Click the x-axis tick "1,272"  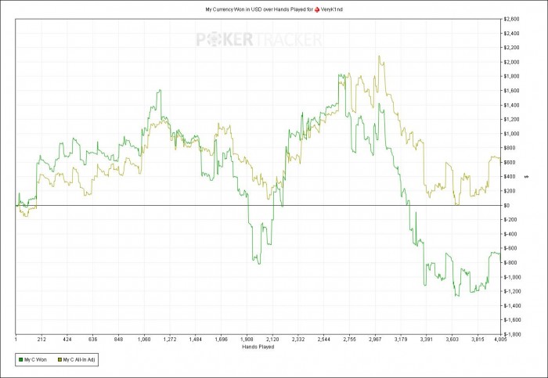[170, 339]
